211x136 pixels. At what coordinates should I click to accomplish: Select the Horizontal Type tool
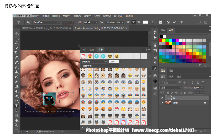pos(16,106)
